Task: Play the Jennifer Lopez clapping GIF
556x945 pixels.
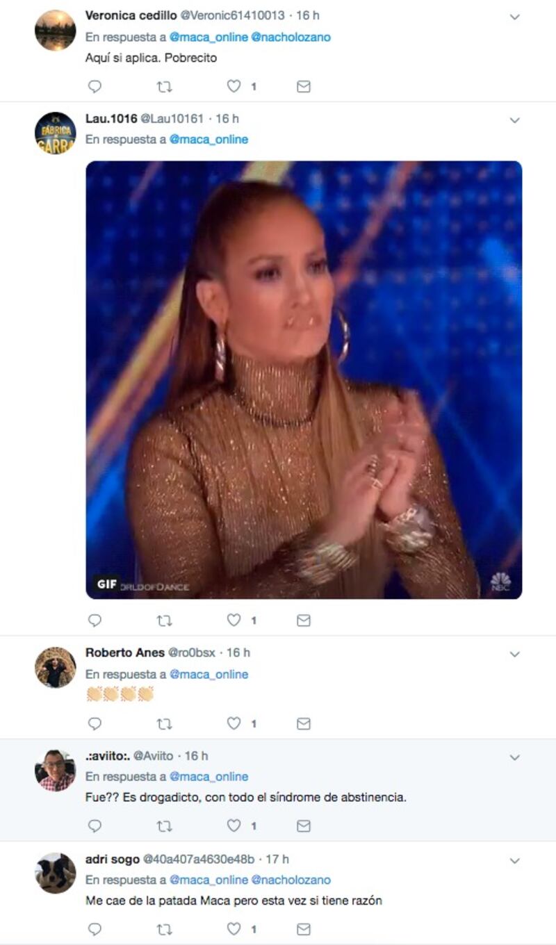Action: pos(304,380)
